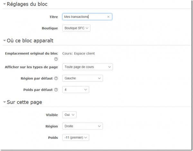Click help icon beside Région par défaut
The height and width of the screenshot is (151, 193).
coord(56,78)
